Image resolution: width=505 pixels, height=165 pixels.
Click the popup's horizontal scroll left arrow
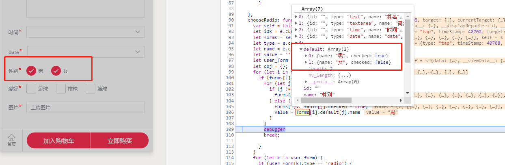point(298,100)
